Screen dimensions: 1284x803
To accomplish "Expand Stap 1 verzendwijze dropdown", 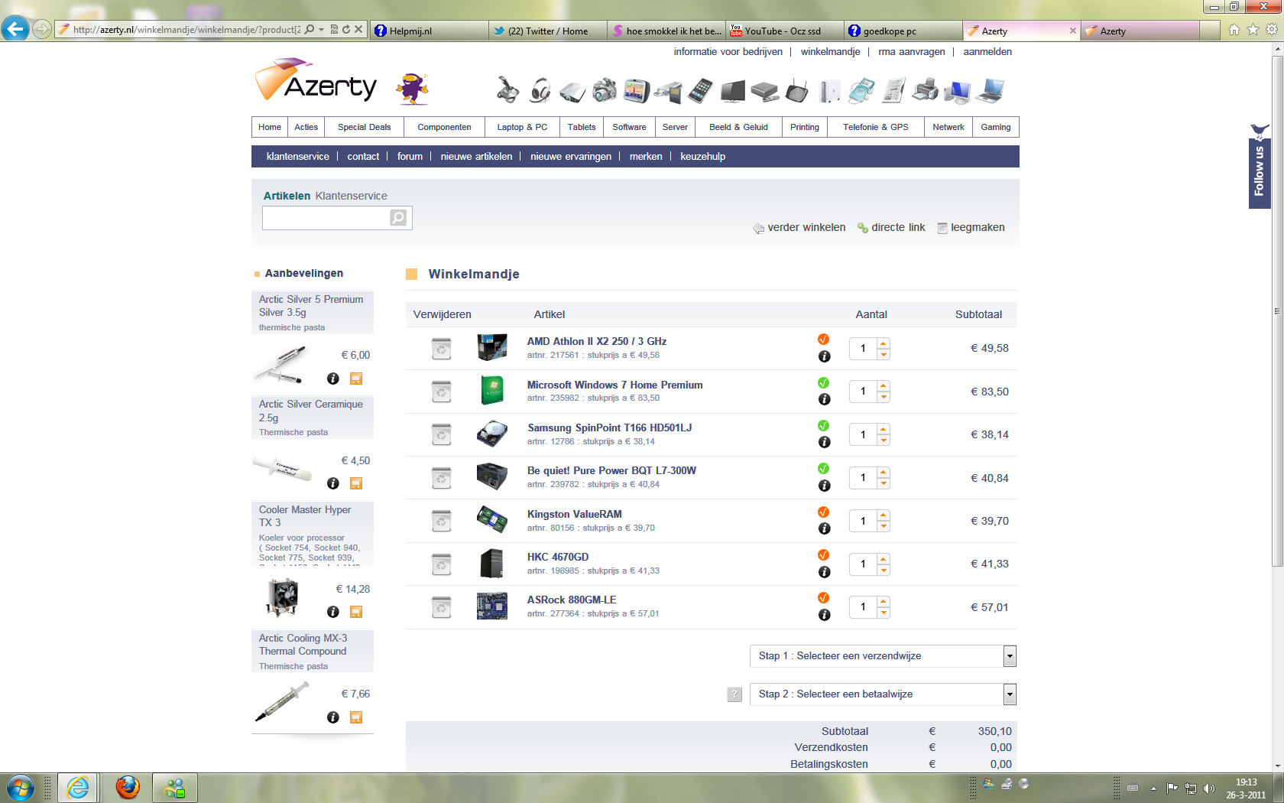I will click(1010, 656).
